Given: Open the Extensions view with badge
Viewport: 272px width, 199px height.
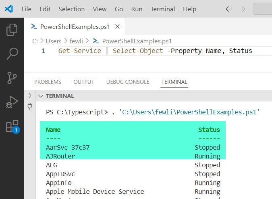Looking at the screenshot, I should point(12,127).
